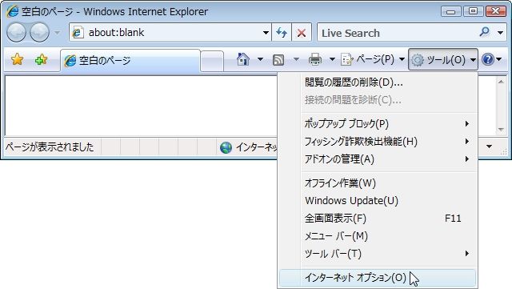Image resolution: width=512 pixels, height=289 pixels.
Task: Click the magnifier search icon
Action: pos(485,32)
